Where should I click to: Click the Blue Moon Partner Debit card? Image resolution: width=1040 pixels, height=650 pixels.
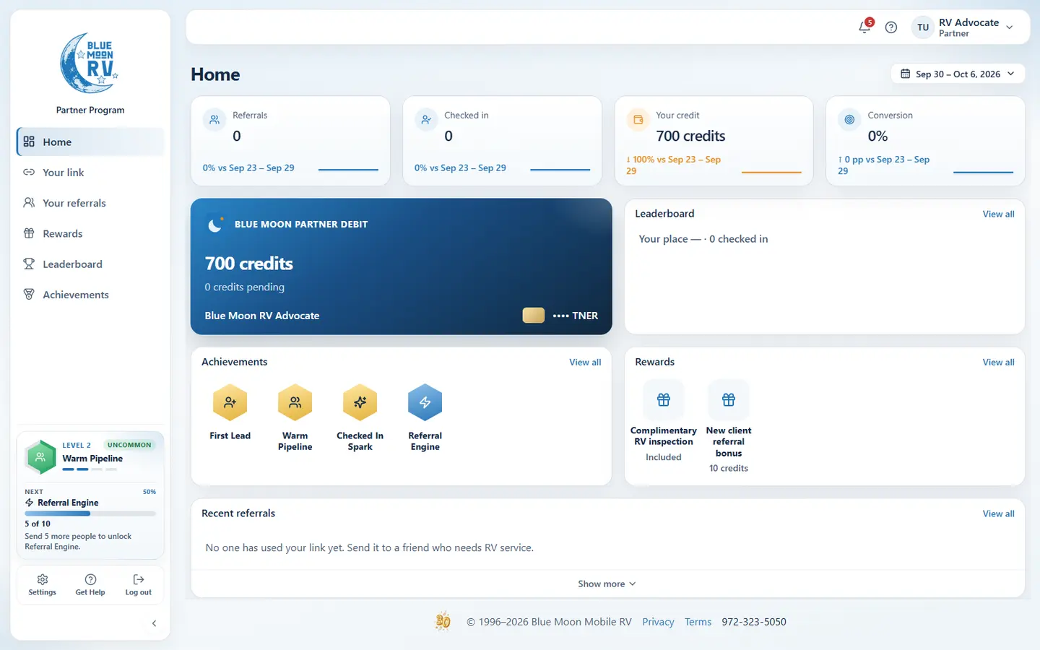[x=401, y=266]
